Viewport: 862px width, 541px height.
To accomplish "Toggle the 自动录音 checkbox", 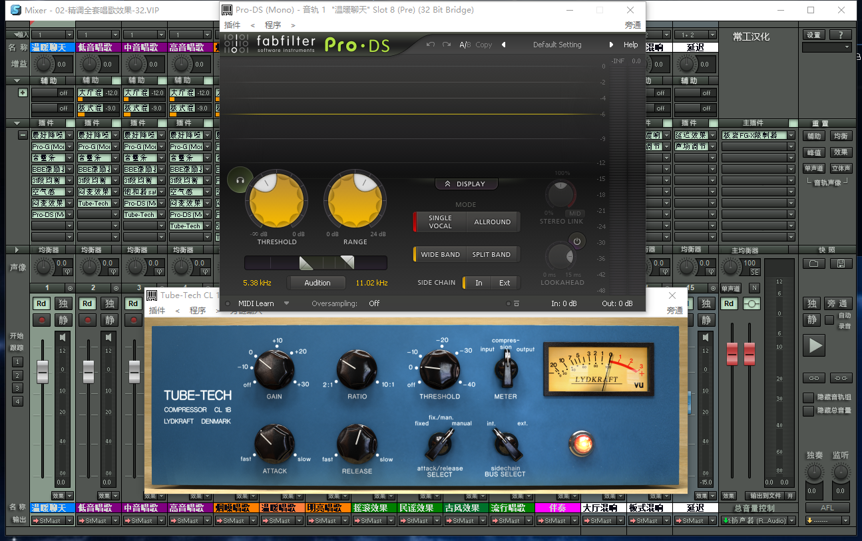I will (x=829, y=320).
